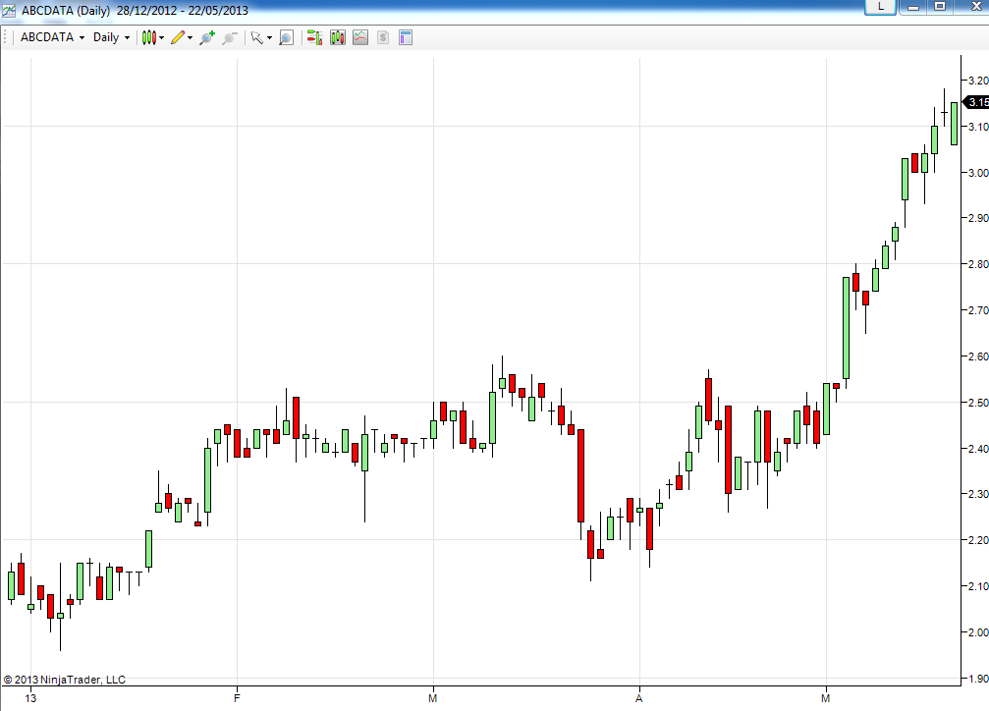Click the zoom frame magnifier icon
Viewport: 989px width, 711px height.
tap(287, 38)
